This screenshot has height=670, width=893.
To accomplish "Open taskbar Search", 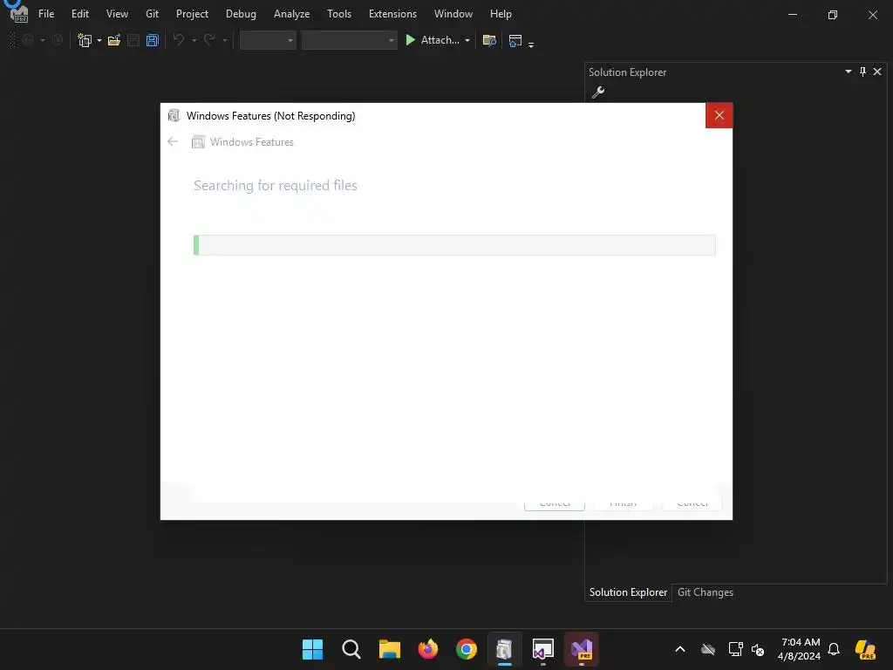I will [x=351, y=649].
